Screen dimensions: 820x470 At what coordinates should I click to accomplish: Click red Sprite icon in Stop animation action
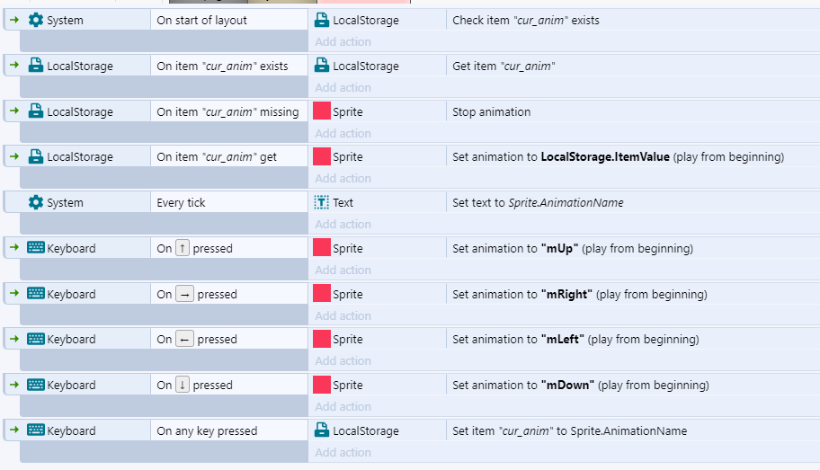tap(322, 111)
